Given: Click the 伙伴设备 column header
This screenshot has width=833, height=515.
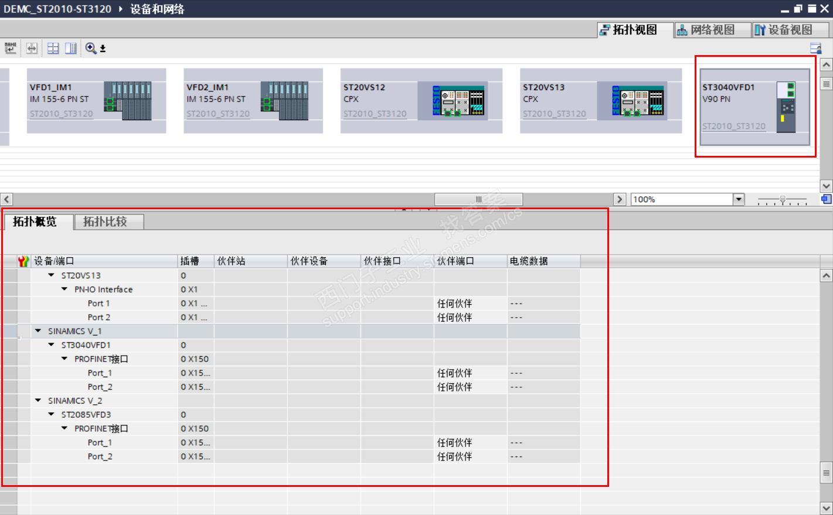Looking at the screenshot, I should pyautogui.click(x=324, y=261).
